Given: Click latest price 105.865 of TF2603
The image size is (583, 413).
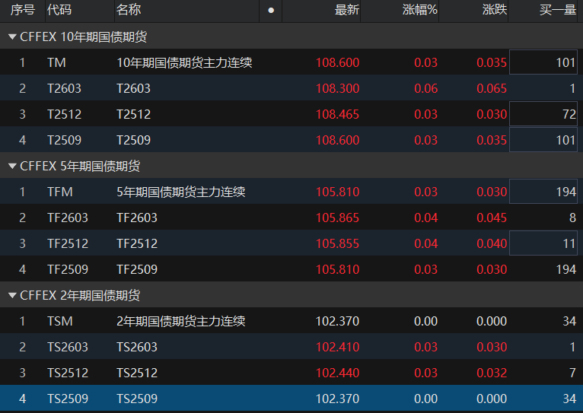Looking at the screenshot, I should coord(338,218).
